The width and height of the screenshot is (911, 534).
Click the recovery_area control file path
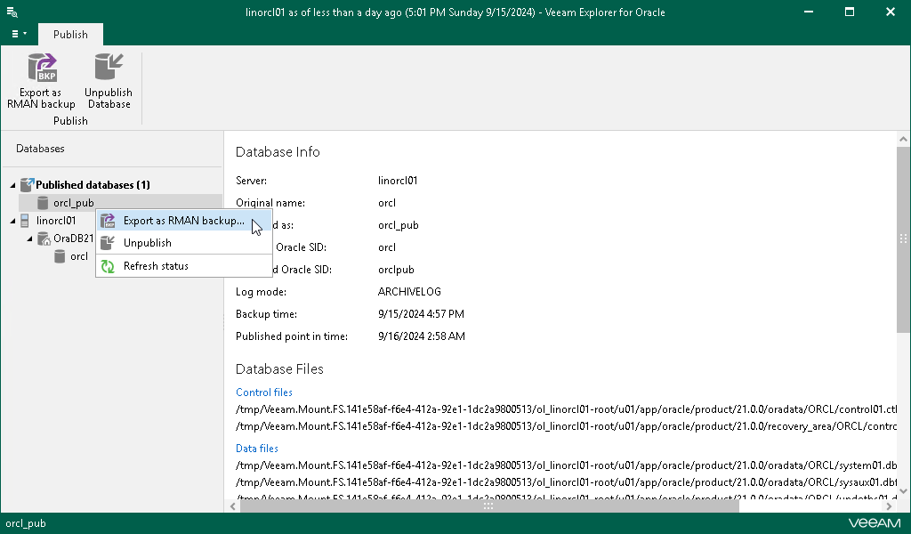567,426
